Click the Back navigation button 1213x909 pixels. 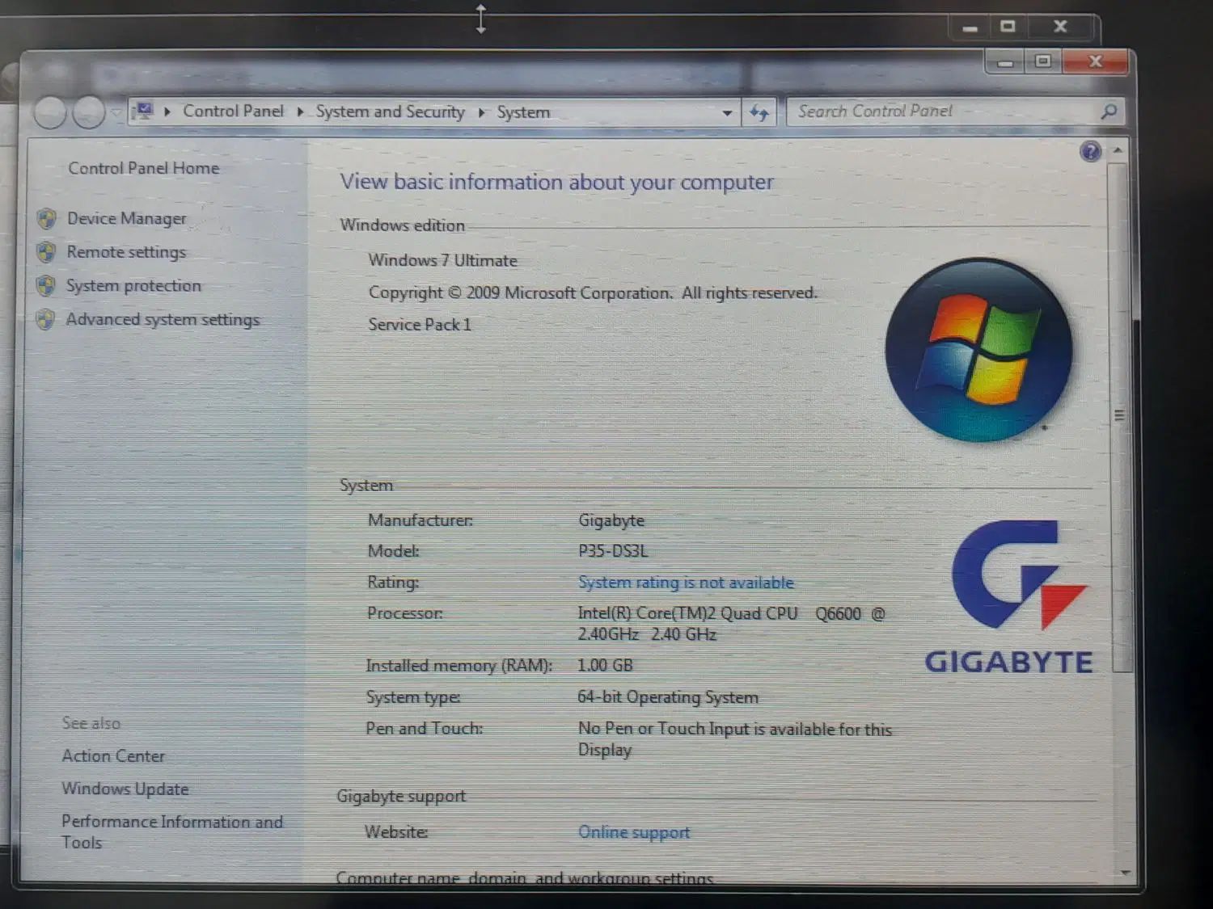50,112
